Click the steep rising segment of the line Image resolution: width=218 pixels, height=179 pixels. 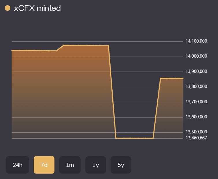157,108
